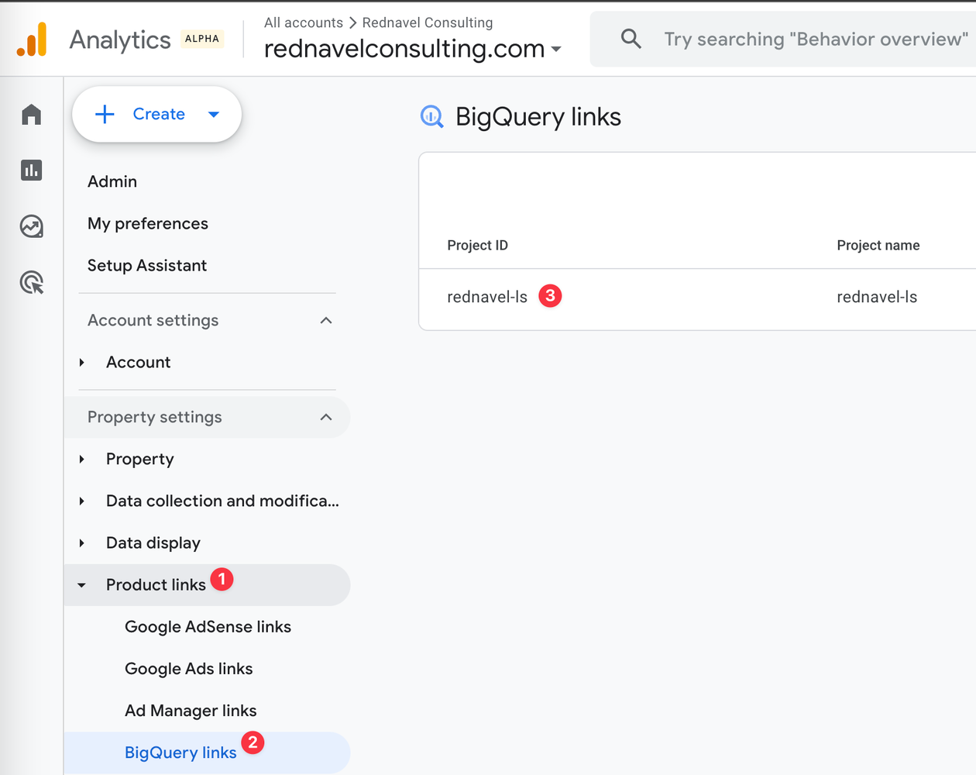
Task: Click the Account settings heading
Action: click(153, 320)
